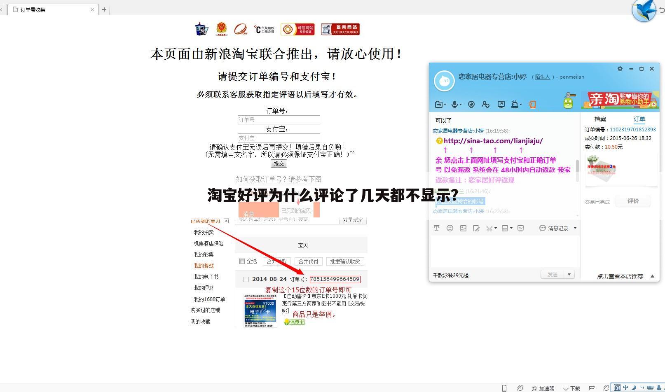Screen dimensions: 665x392
Task: Click the blue chat contact avatar
Action: click(444, 81)
